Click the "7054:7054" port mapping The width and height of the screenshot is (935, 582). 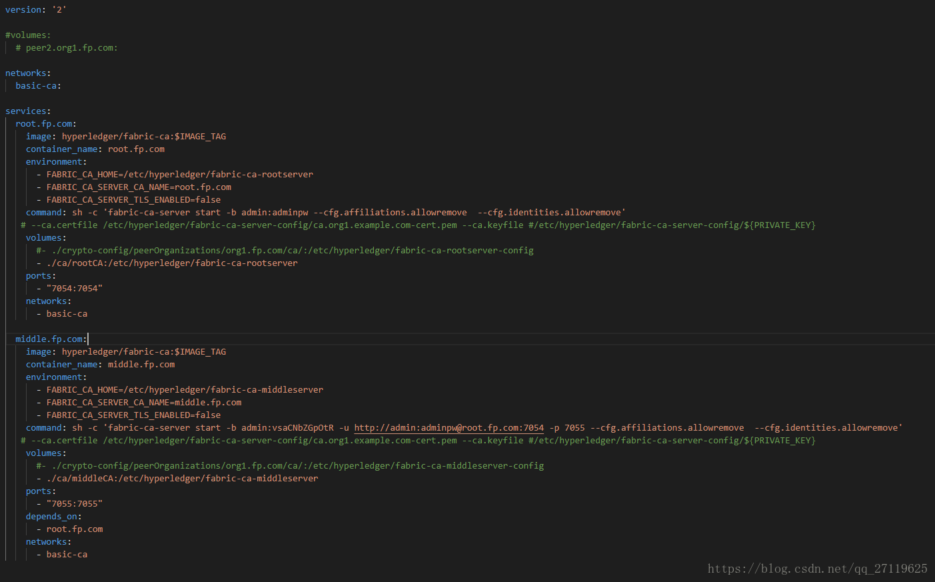click(x=75, y=288)
